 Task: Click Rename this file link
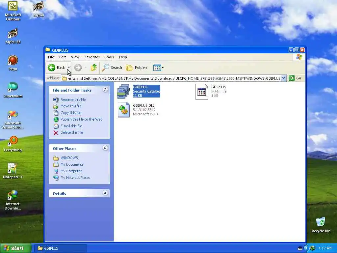[x=73, y=99]
